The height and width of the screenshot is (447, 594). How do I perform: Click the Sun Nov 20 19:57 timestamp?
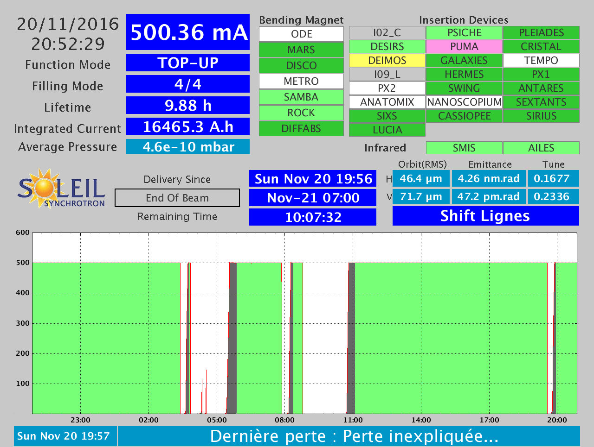[65, 436]
